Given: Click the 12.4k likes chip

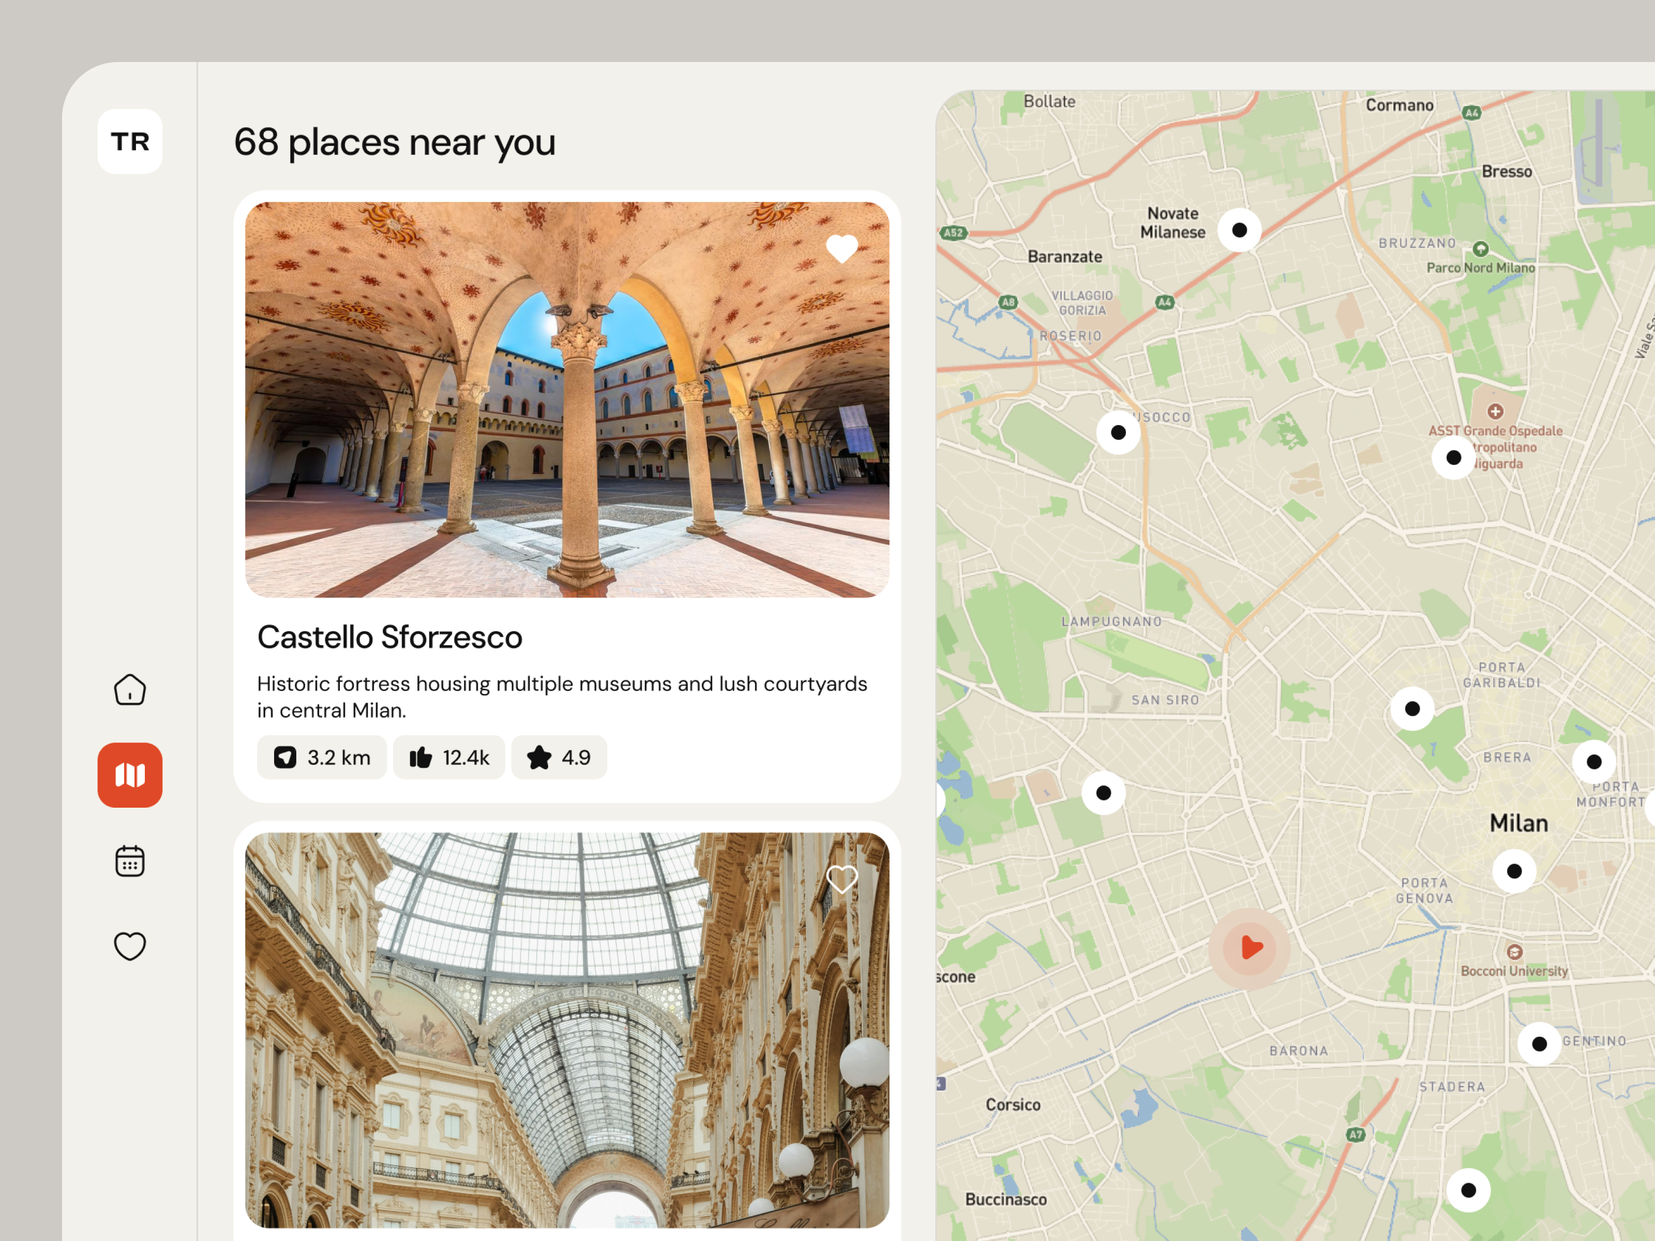Looking at the screenshot, I should [x=449, y=758].
